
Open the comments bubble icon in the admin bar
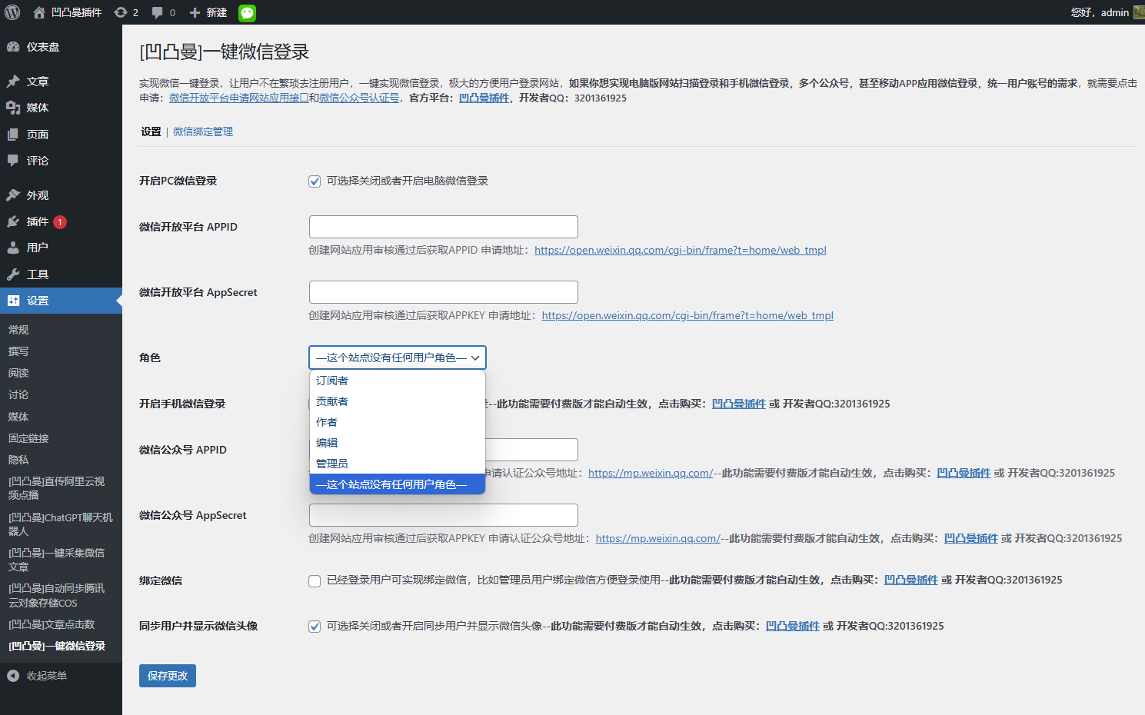click(x=158, y=12)
